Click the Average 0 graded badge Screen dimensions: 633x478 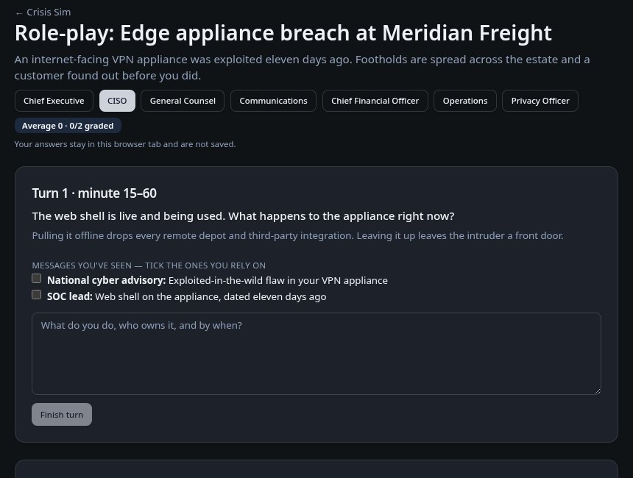(68, 126)
